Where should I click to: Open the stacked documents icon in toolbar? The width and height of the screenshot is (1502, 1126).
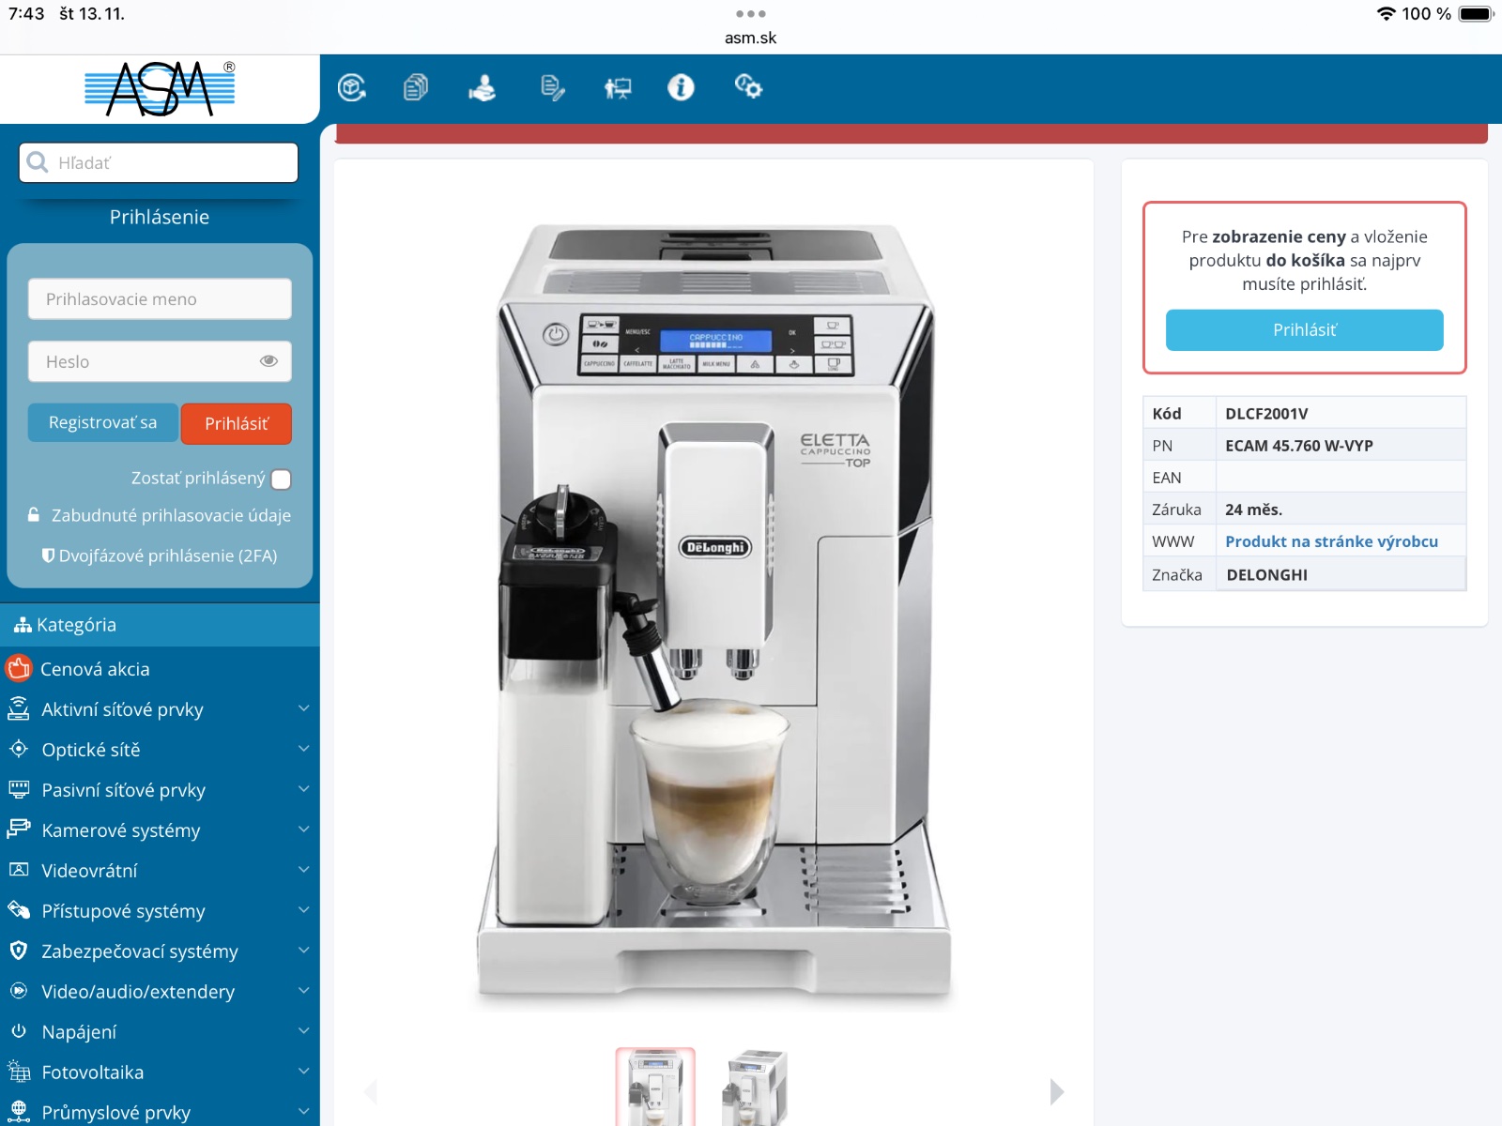coord(416,88)
